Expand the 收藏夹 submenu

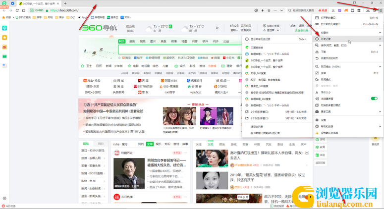click(348, 33)
